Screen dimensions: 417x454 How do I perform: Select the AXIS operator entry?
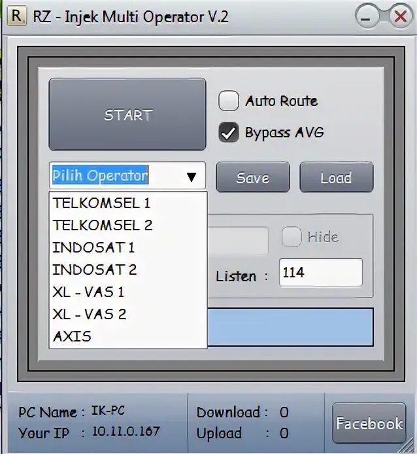point(128,336)
